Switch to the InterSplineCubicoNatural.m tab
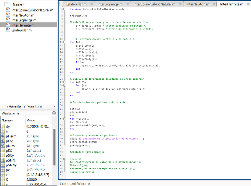This screenshot has width=251, height=186. (x=154, y=4)
